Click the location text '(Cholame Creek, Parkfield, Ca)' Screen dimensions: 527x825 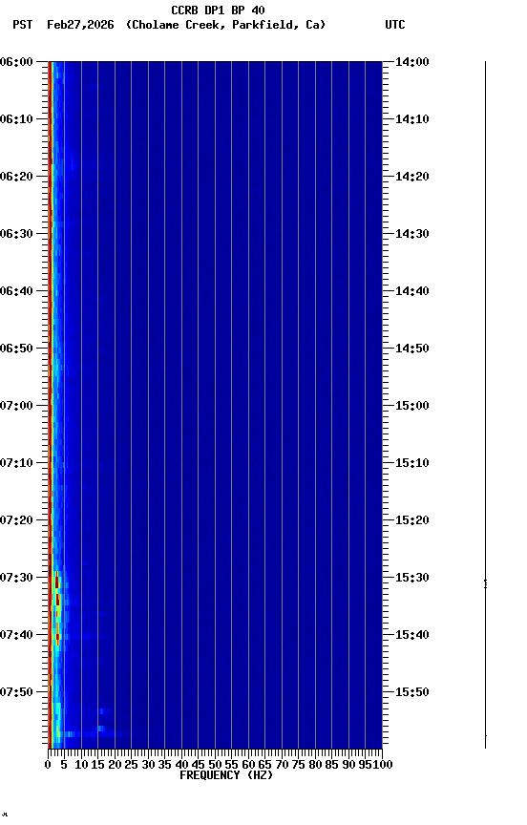(225, 25)
